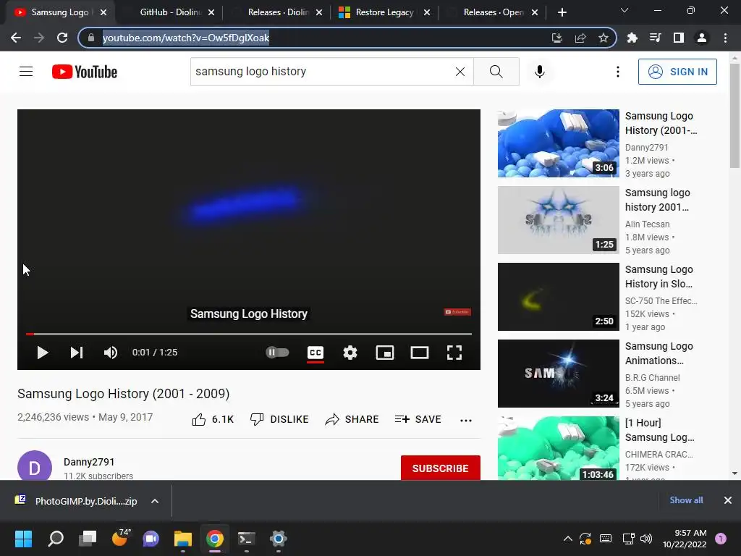
Task: Reload the page
Action: pyautogui.click(x=62, y=38)
